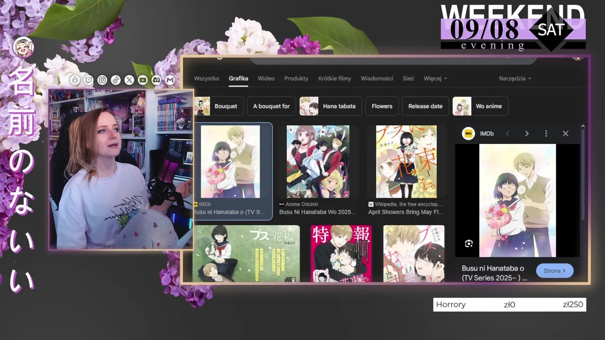605x340 pixels.
Task: Open the Sieć search tab
Action: click(x=408, y=78)
